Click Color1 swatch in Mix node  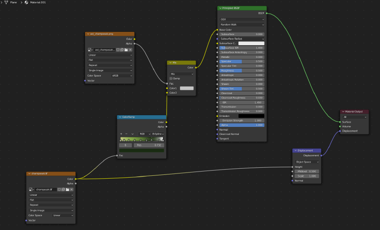pos(187,88)
